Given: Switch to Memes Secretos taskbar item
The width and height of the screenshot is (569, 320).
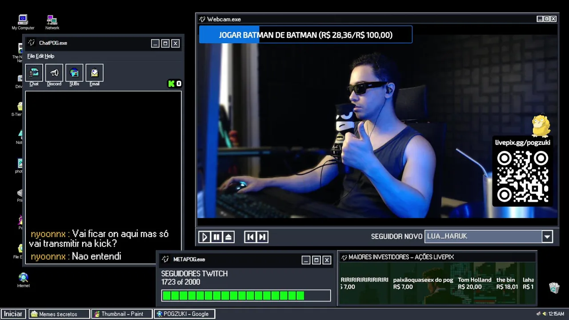Looking at the screenshot, I should pos(59,314).
